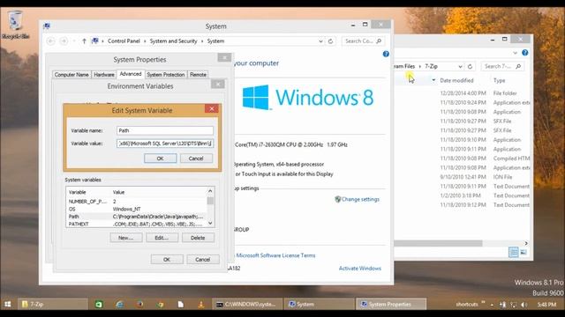The image size is (565, 317).
Task: Open white document icon in taskbar
Action: (x=181, y=305)
